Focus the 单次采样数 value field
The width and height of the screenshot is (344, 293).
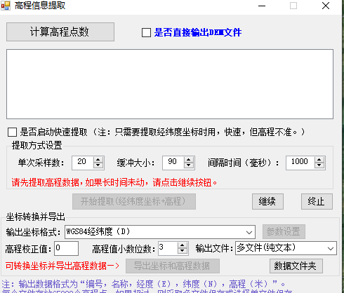pos(83,163)
